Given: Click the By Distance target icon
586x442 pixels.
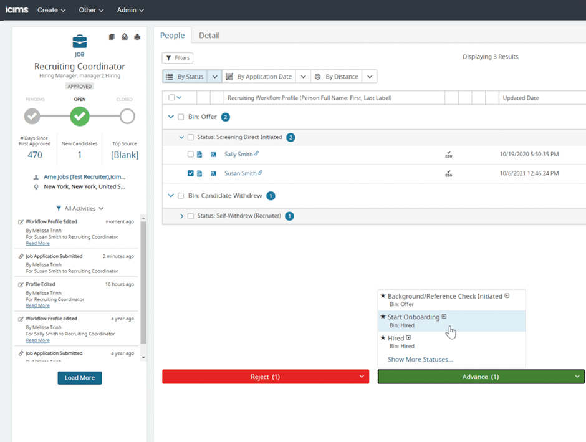Looking at the screenshot, I should click(318, 77).
